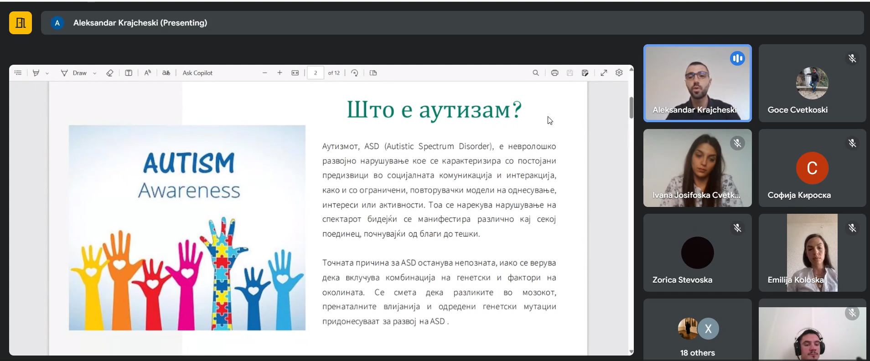This screenshot has width=870, height=361.
Task: Open the 18 others participants tile
Action: click(x=697, y=330)
